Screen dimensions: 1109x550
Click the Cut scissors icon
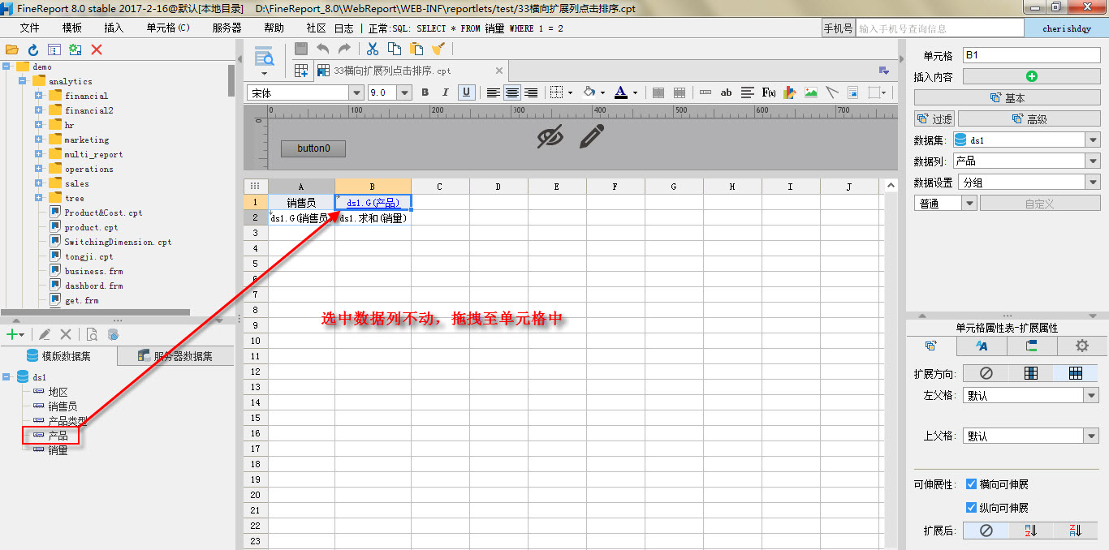(373, 49)
